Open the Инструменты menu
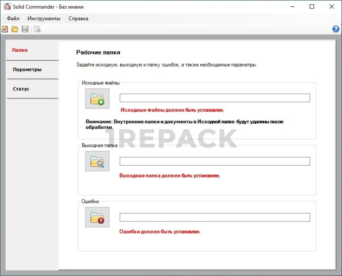This screenshot has height=276, width=342. tap(44, 18)
